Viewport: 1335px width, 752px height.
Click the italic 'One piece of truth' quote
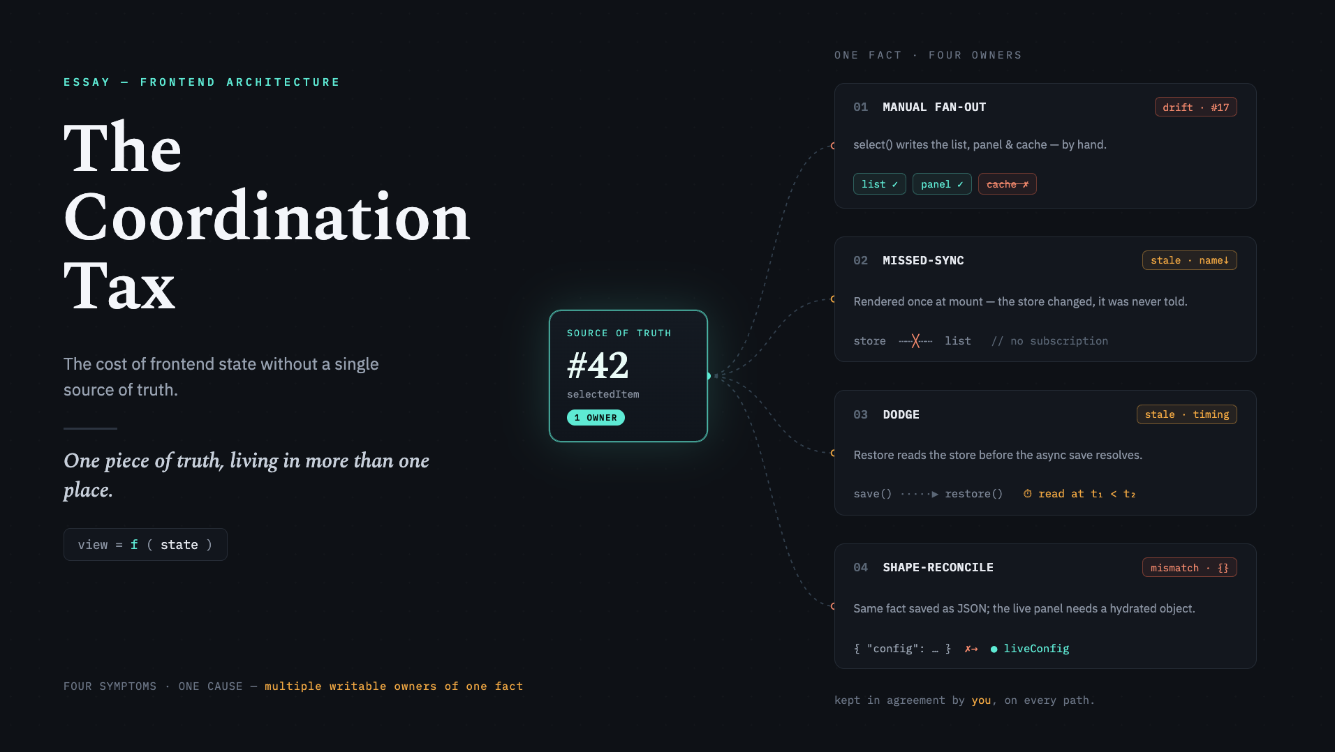pyautogui.click(x=246, y=475)
